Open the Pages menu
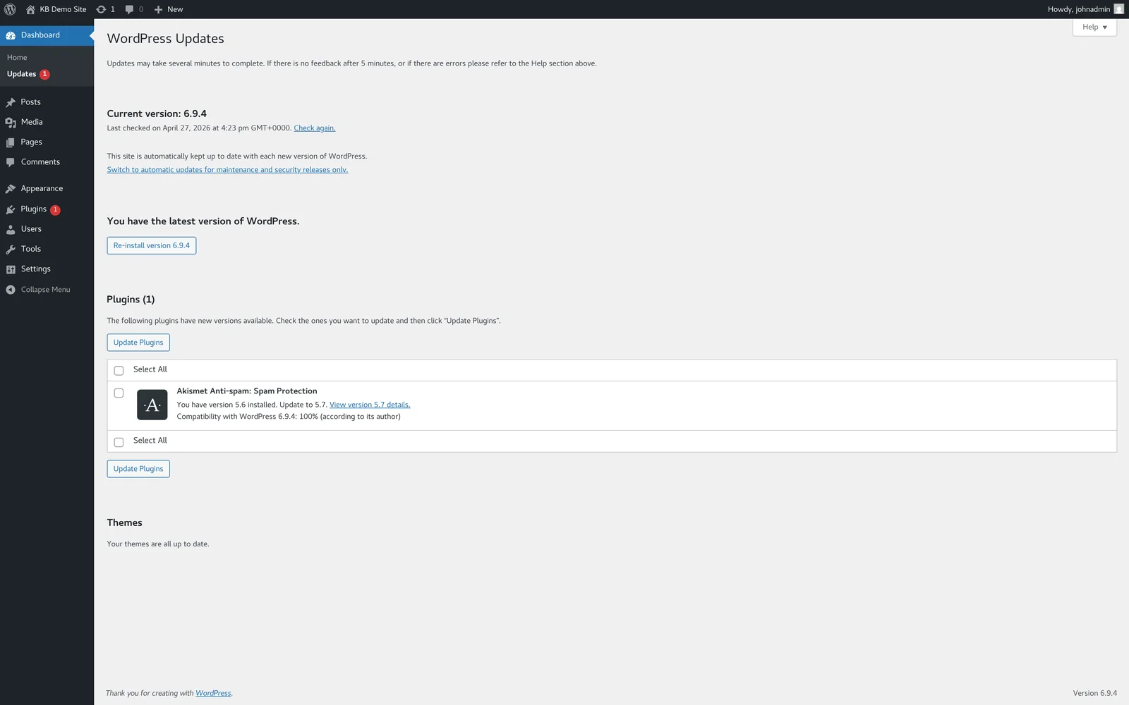1129x705 pixels. 47,142
